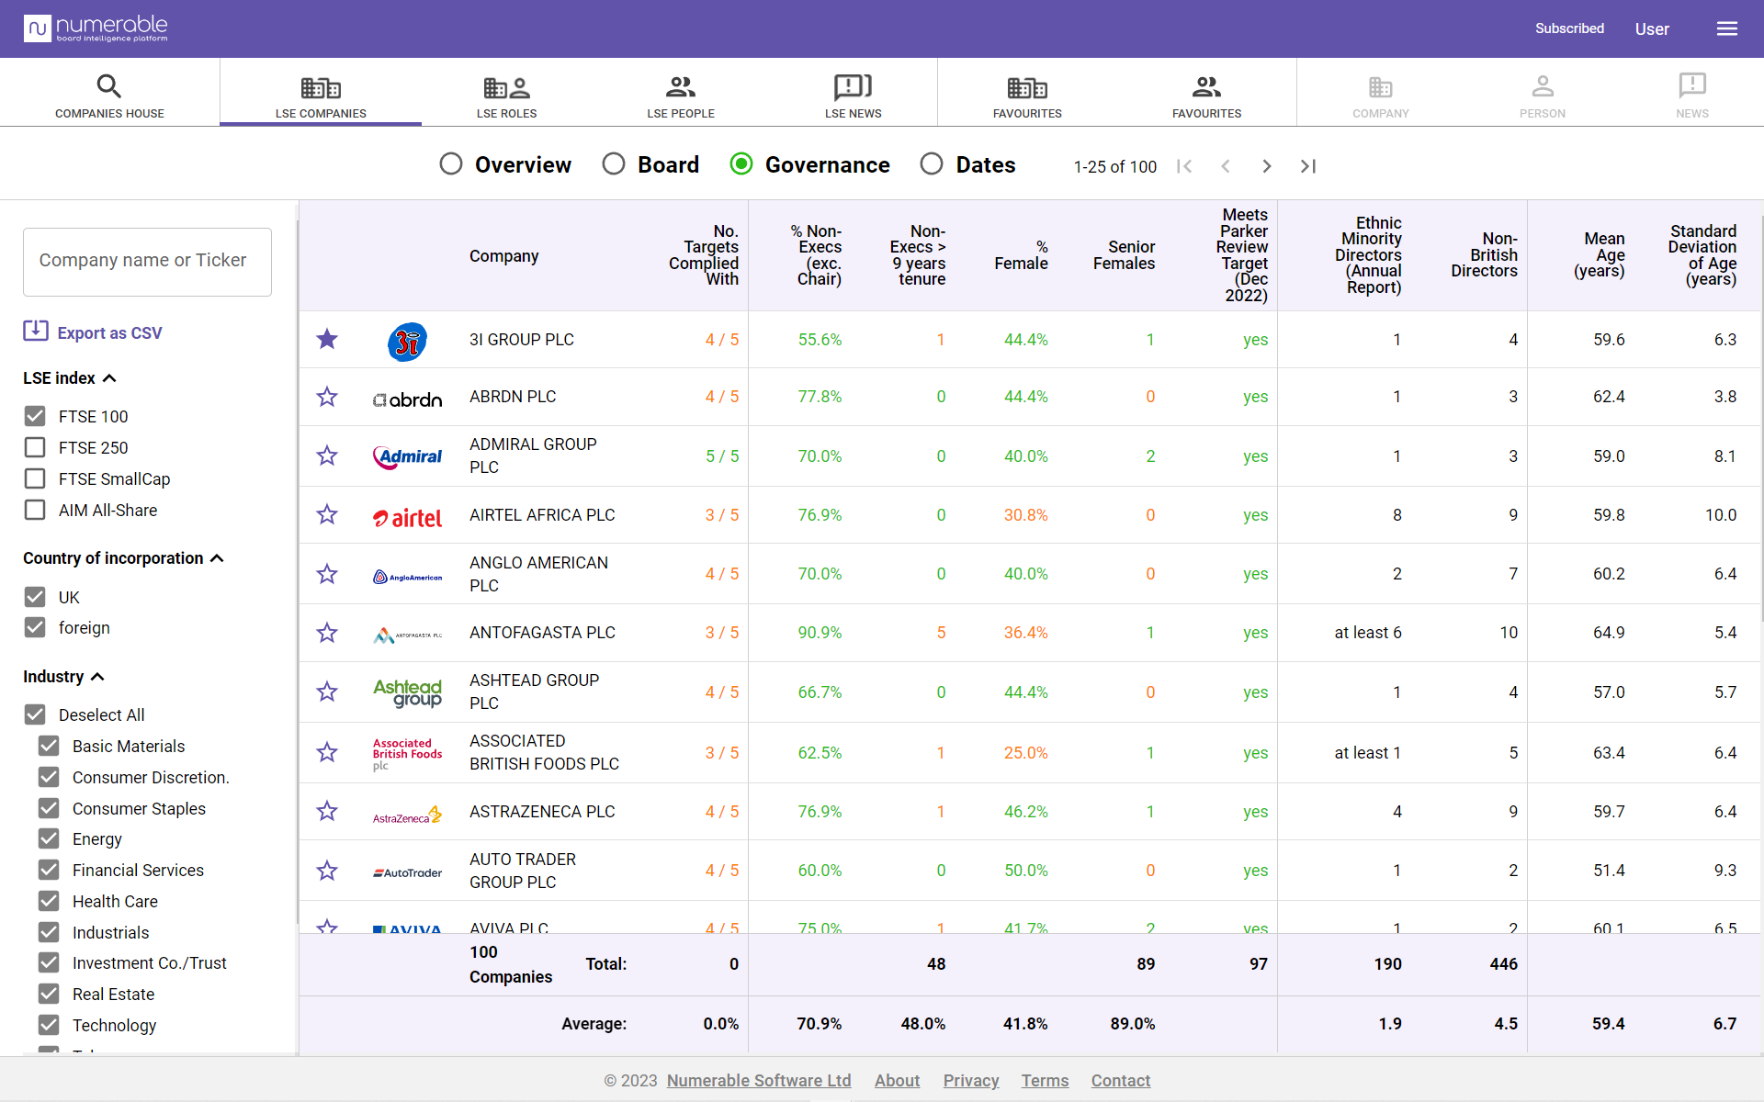Click the Admiral logo

[x=408, y=456]
